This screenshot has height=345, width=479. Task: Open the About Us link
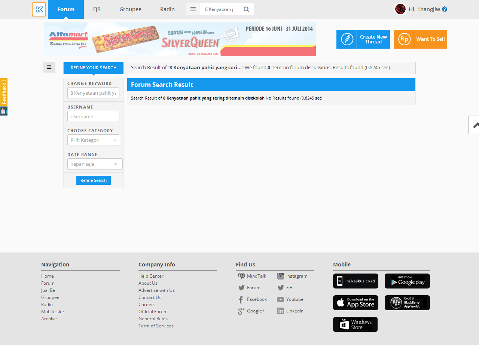(148, 283)
